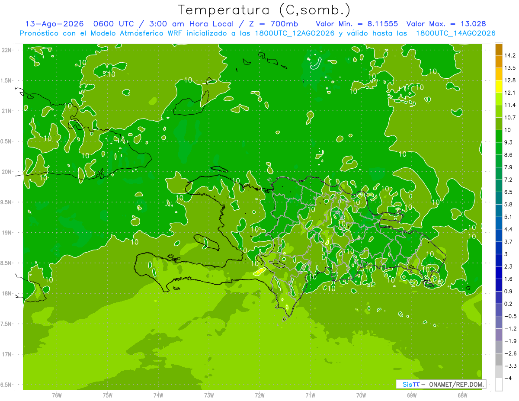Screen dimensions: 519x401
Task: Pick the yellow swatch between 12.1 and 12.8
Action: [499, 87]
